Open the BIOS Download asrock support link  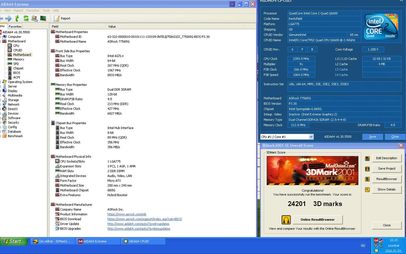(144, 219)
